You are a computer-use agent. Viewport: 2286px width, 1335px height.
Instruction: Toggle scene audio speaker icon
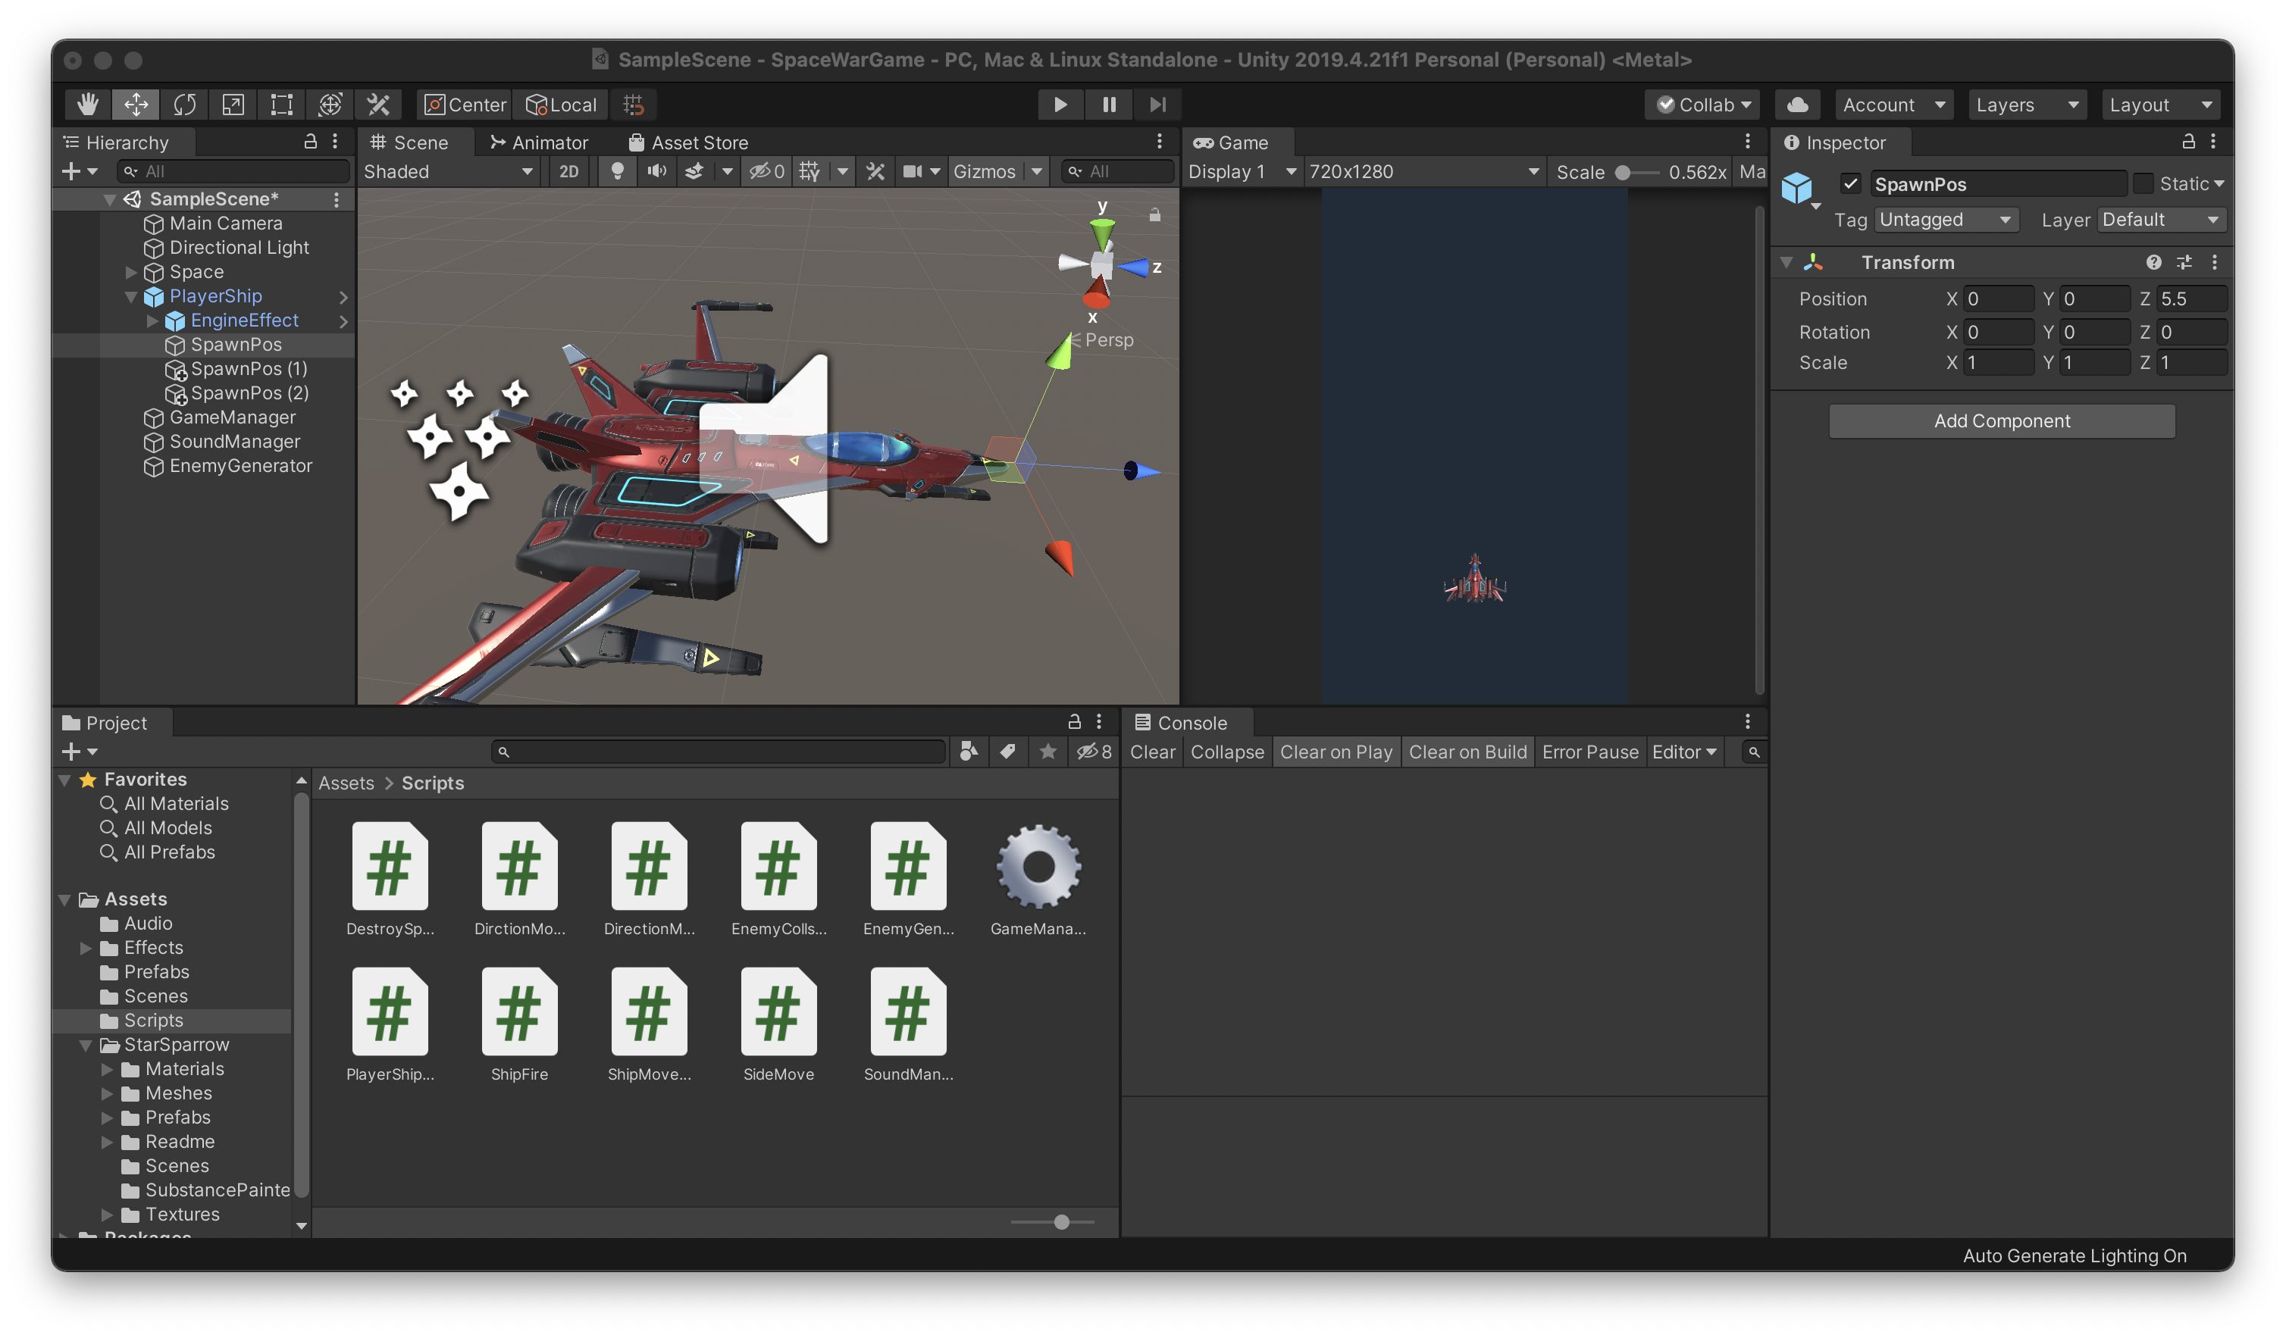(x=657, y=171)
